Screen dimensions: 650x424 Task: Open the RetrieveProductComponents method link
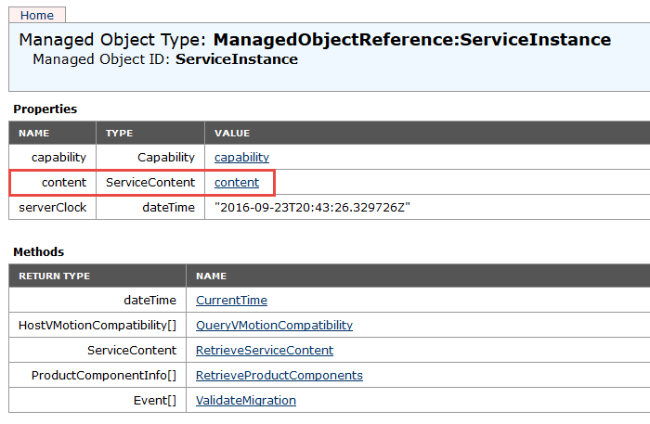click(279, 375)
